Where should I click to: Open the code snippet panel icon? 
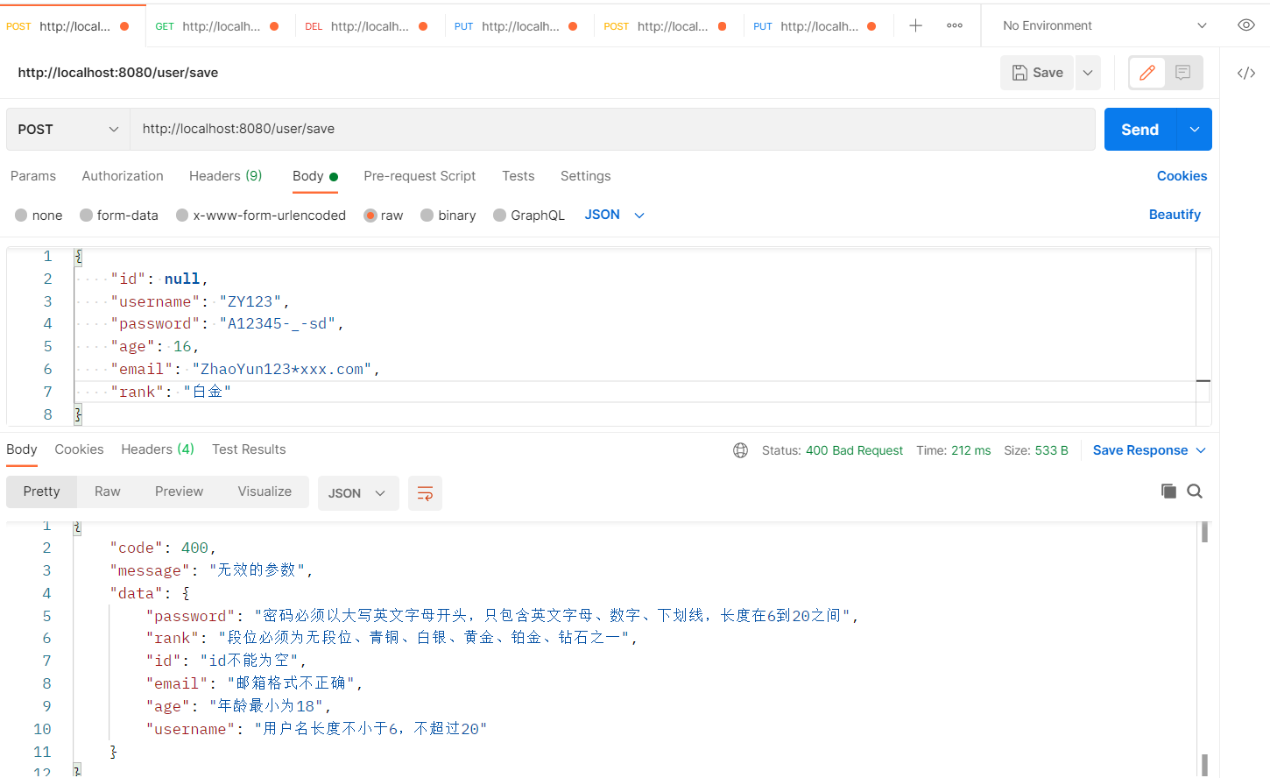coord(1245,73)
